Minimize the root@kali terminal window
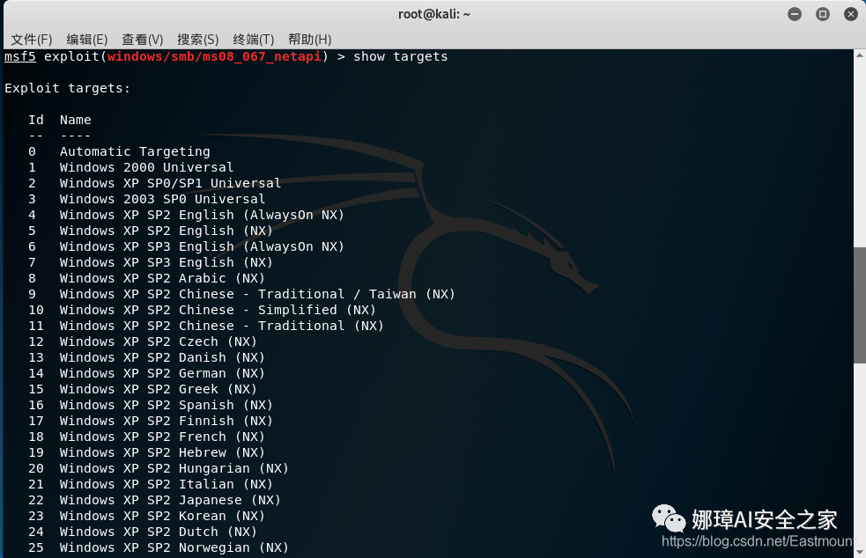The width and height of the screenshot is (866, 558). [795, 14]
